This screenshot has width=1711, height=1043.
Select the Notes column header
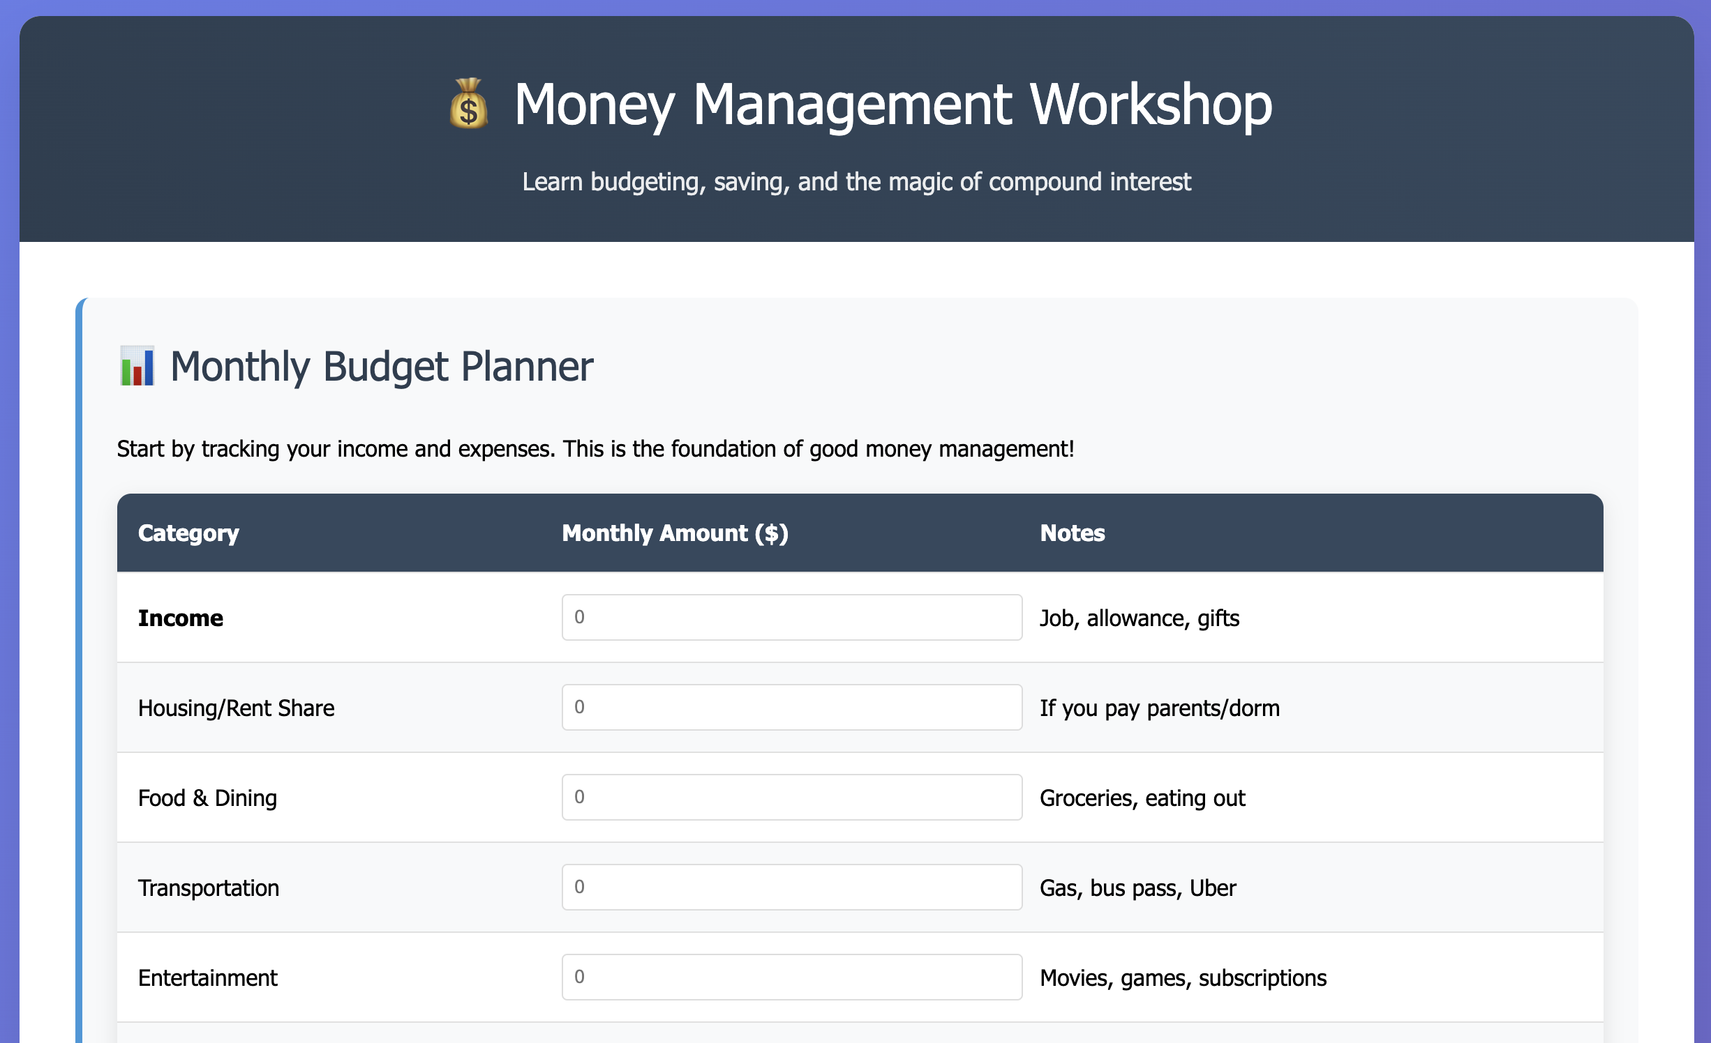pyautogui.click(x=1073, y=533)
